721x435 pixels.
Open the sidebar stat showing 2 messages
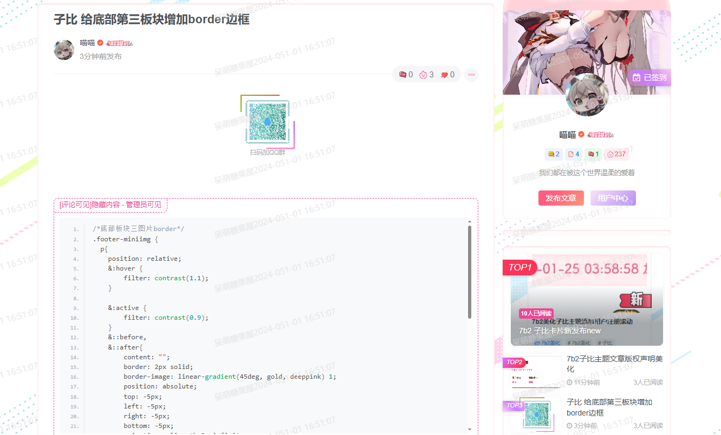[x=554, y=154]
